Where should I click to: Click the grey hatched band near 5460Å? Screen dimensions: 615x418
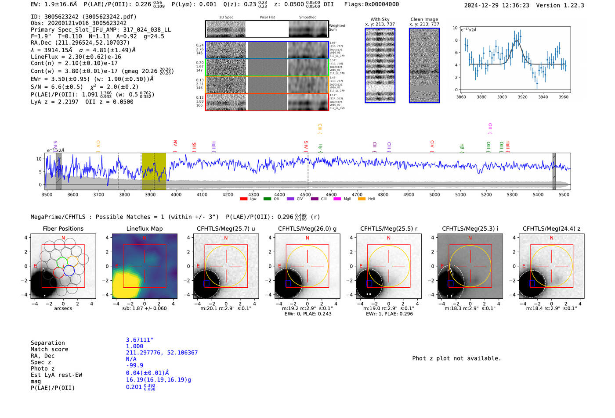554,171
